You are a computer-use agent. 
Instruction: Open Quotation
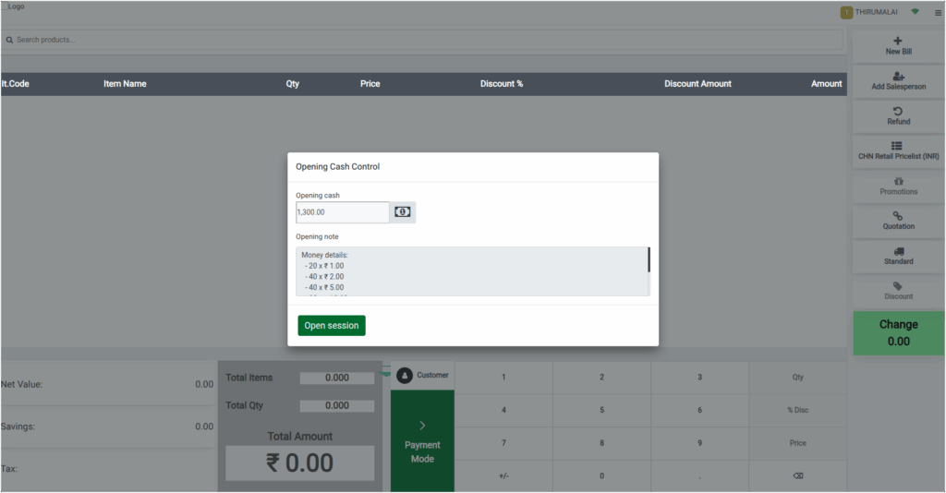coord(898,222)
